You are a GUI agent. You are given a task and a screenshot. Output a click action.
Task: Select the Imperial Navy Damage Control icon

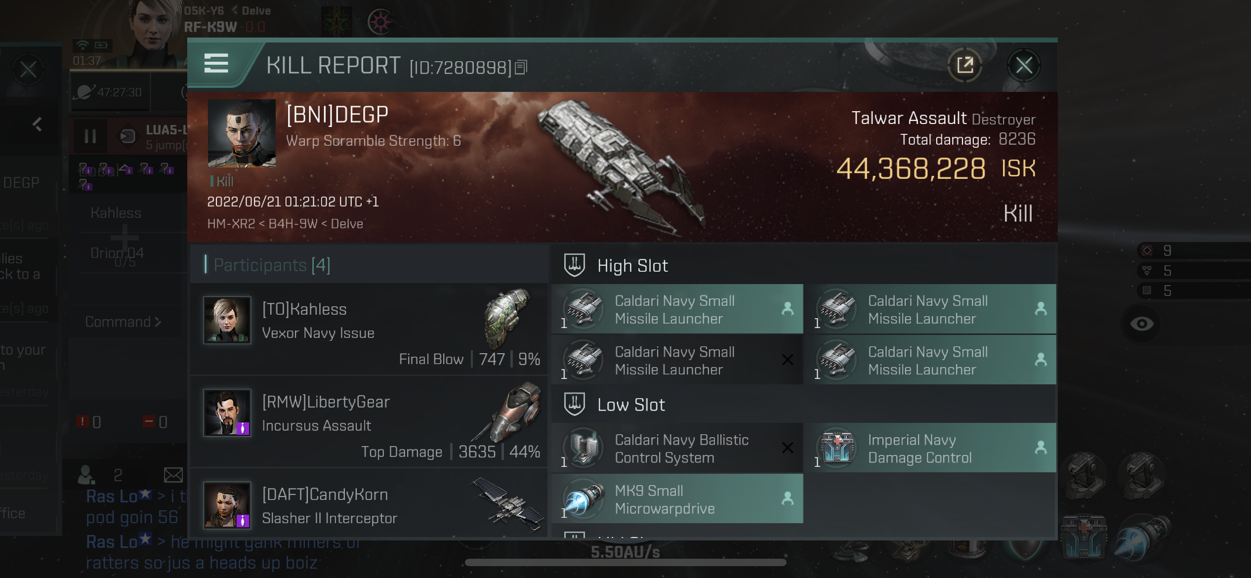point(838,448)
